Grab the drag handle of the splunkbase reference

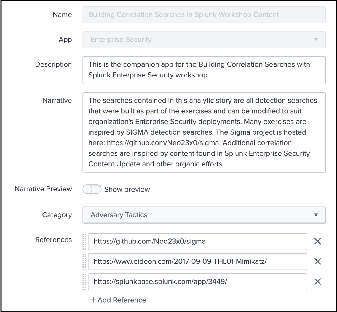click(x=84, y=282)
